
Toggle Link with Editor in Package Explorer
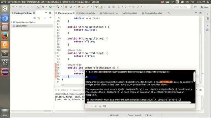coord(39,18)
